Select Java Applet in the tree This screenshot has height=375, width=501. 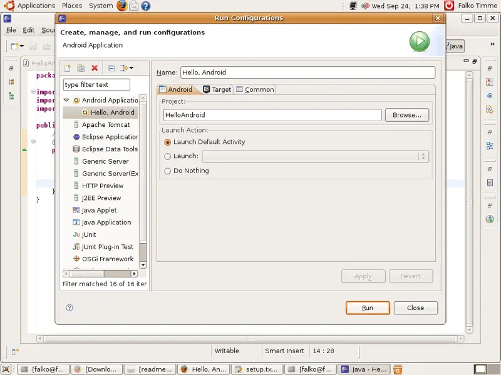(95, 210)
